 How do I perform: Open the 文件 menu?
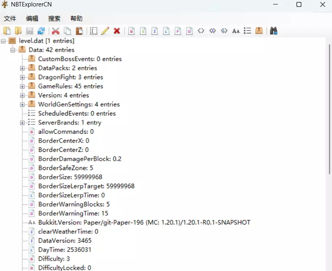coord(10,19)
